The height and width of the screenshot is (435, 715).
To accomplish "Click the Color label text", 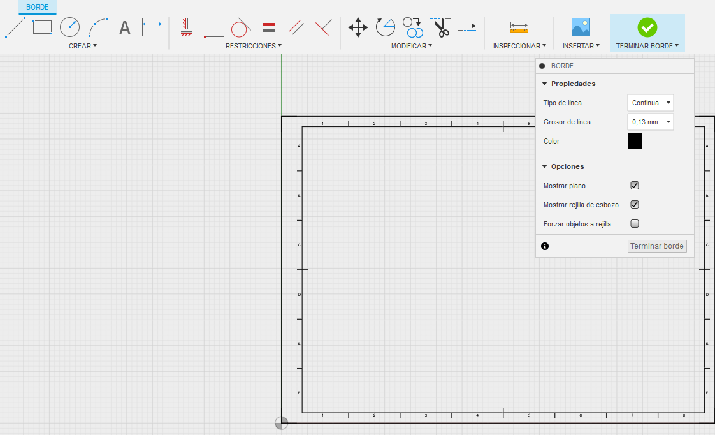I will (551, 141).
